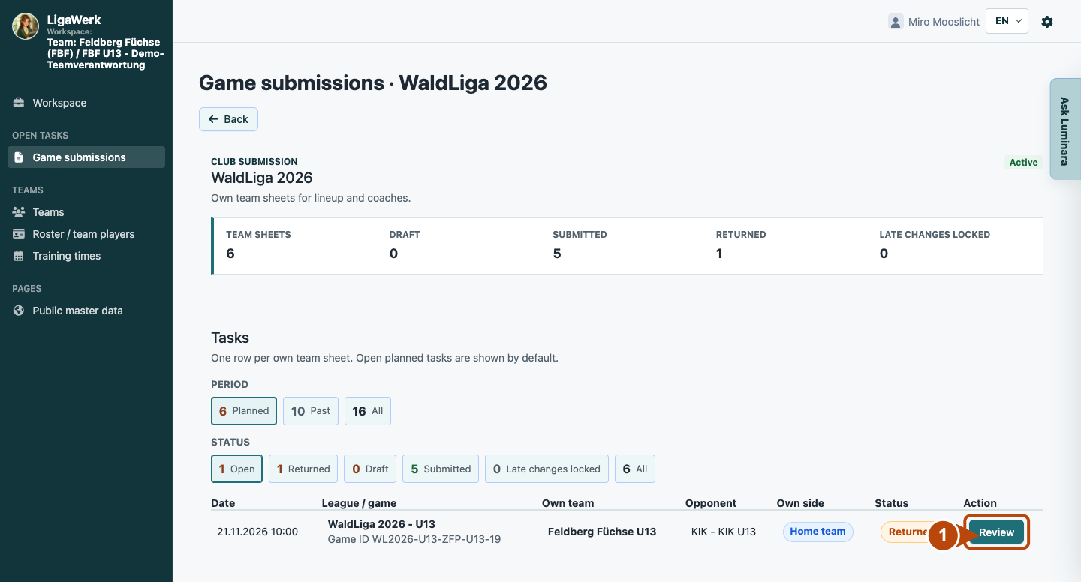The width and height of the screenshot is (1081, 582).
Task: Click the Game submissions document icon
Action: (19, 157)
